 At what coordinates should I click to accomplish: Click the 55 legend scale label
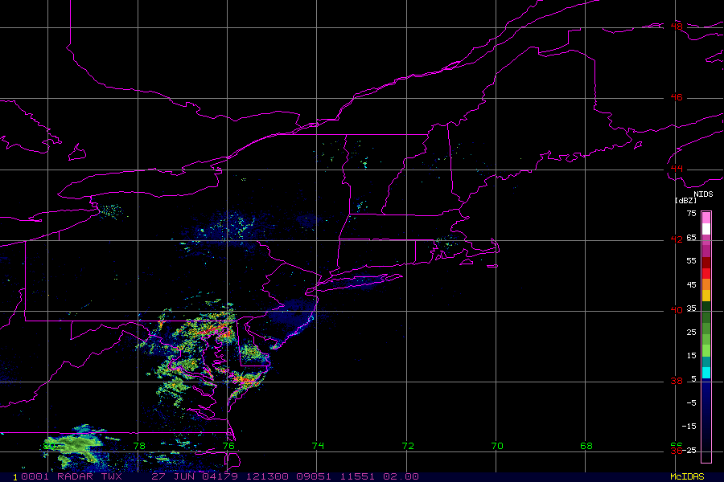pyautogui.click(x=691, y=261)
